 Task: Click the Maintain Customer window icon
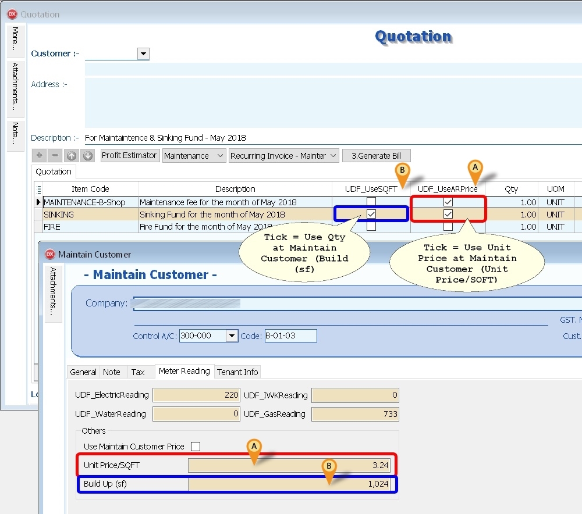pyautogui.click(x=50, y=254)
